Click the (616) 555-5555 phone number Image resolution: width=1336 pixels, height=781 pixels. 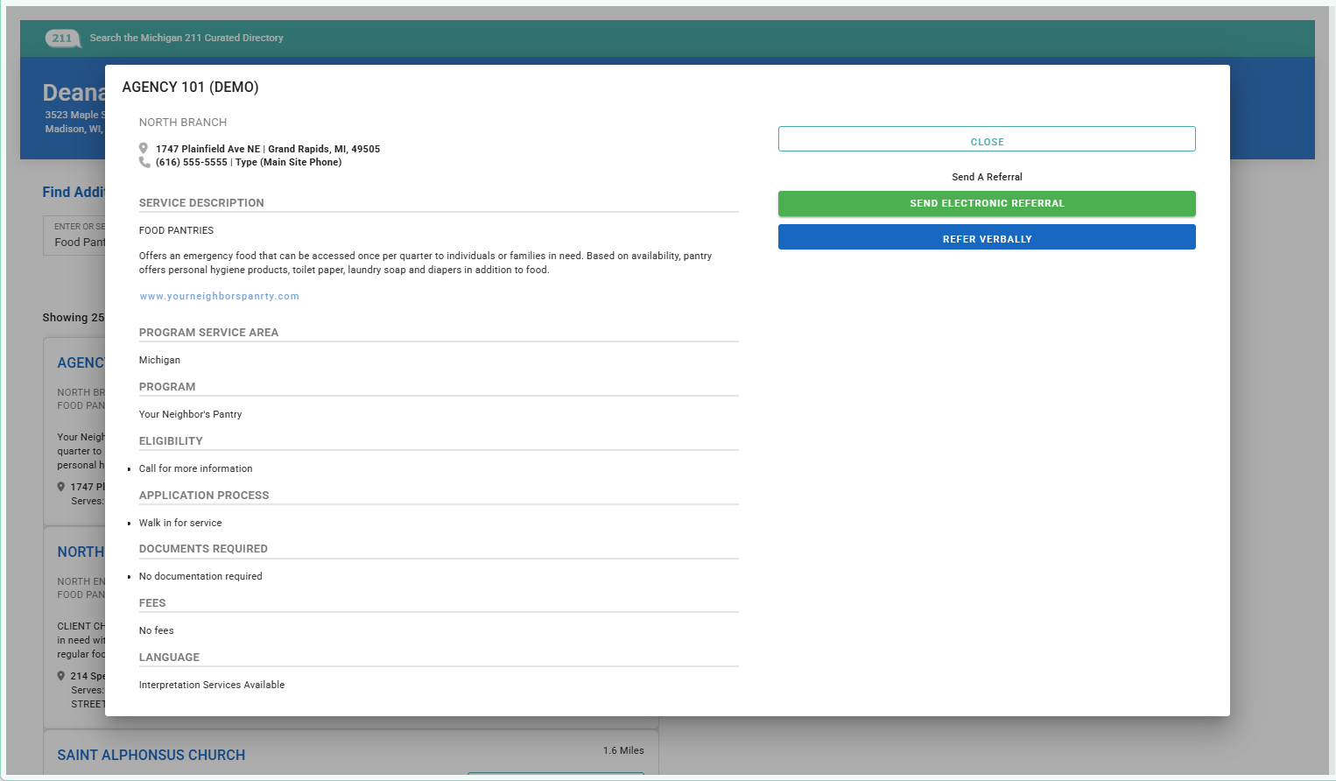tap(191, 163)
